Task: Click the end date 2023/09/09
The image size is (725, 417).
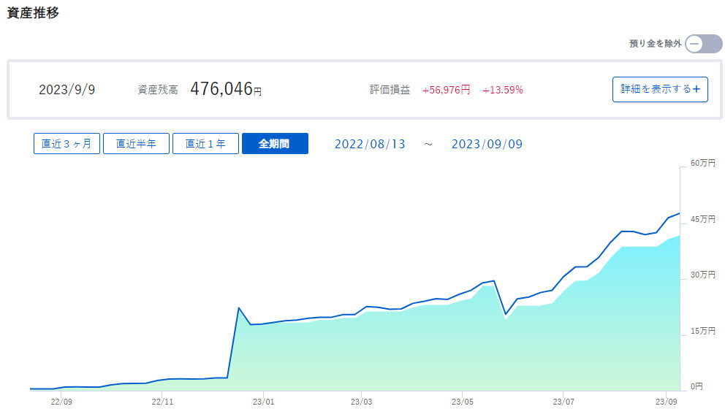Action: [x=487, y=144]
